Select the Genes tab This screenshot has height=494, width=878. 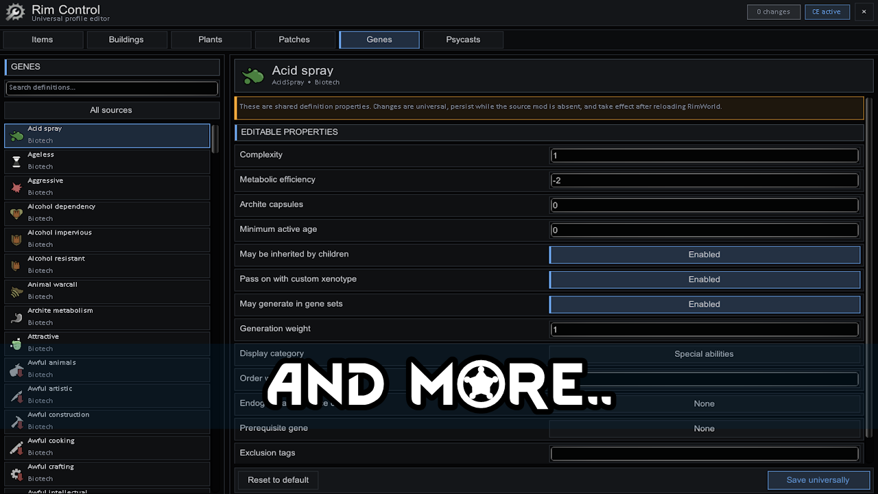379,40
